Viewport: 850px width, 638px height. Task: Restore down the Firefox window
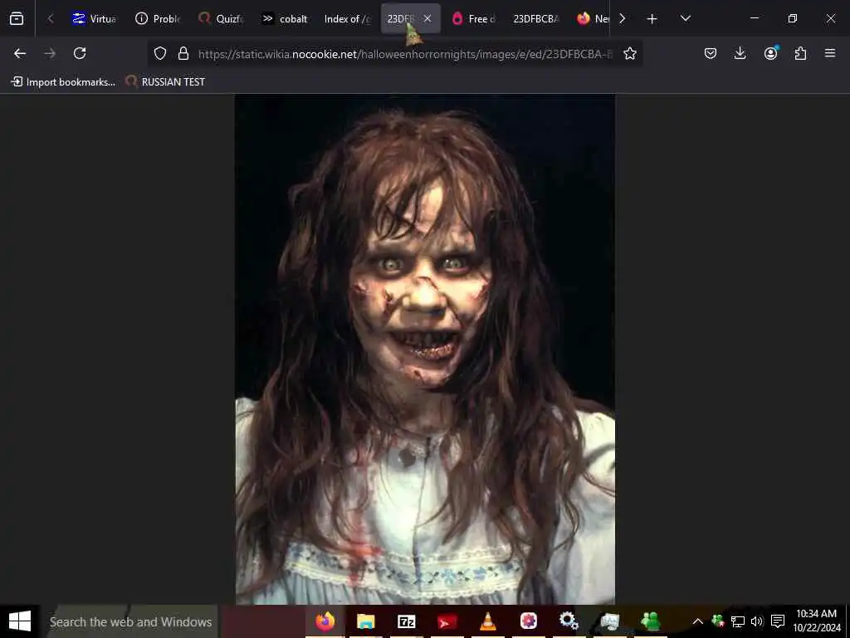[x=793, y=18]
